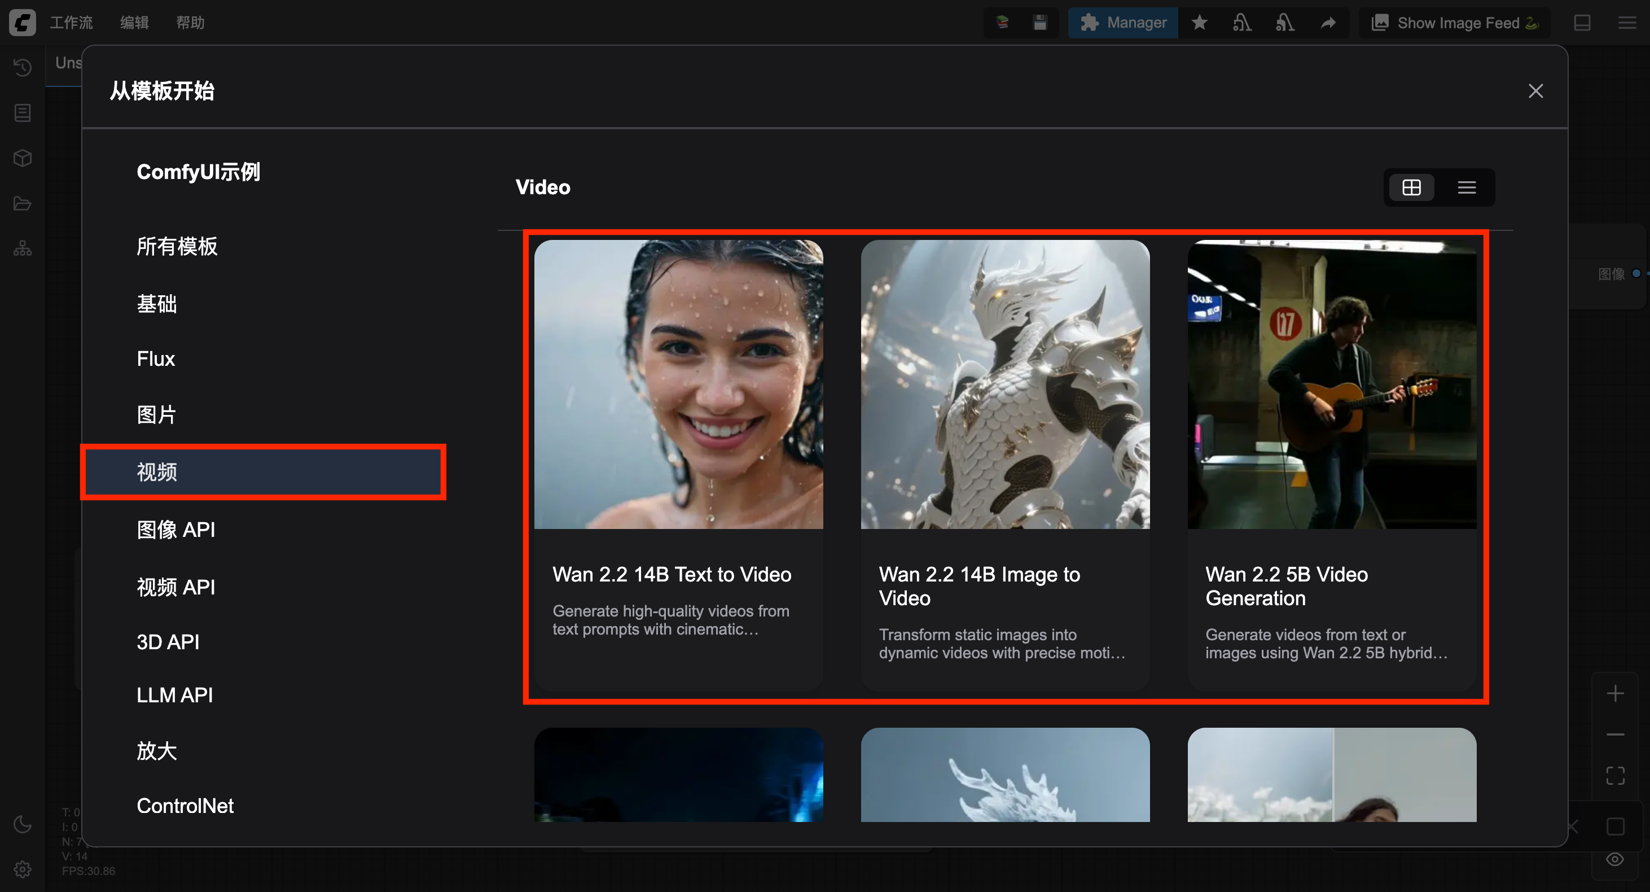Screen dimensions: 1650x892
Task: Select 放大 category
Action: (264, 750)
